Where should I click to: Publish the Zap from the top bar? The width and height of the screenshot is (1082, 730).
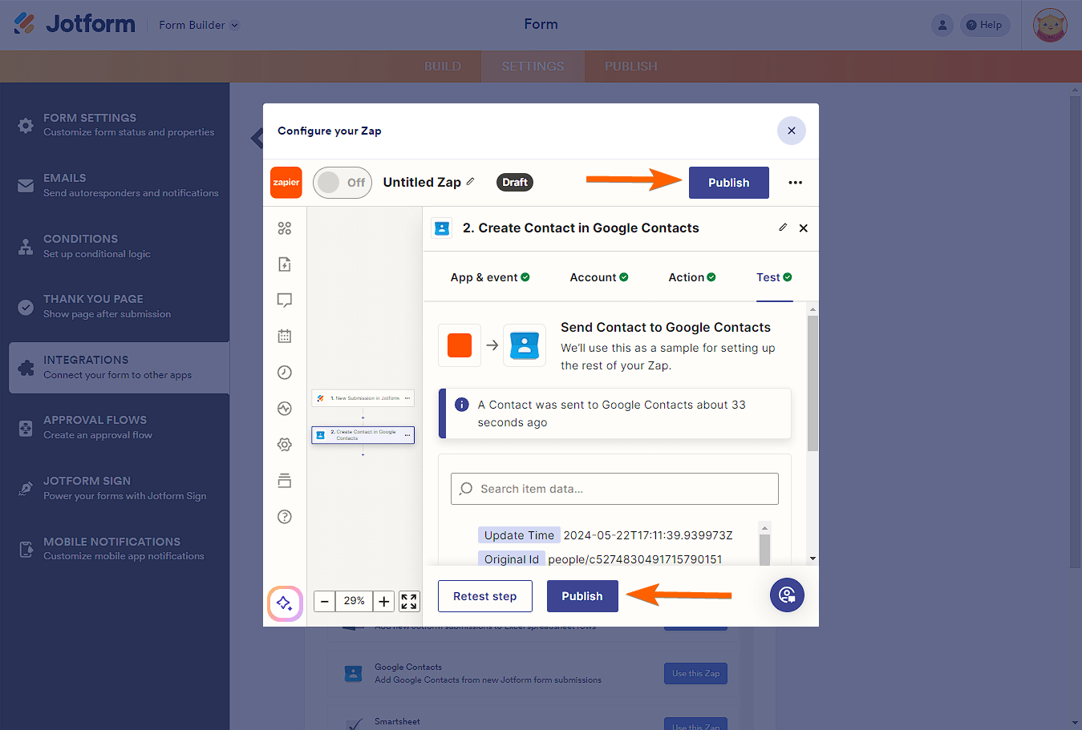tap(729, 183)
